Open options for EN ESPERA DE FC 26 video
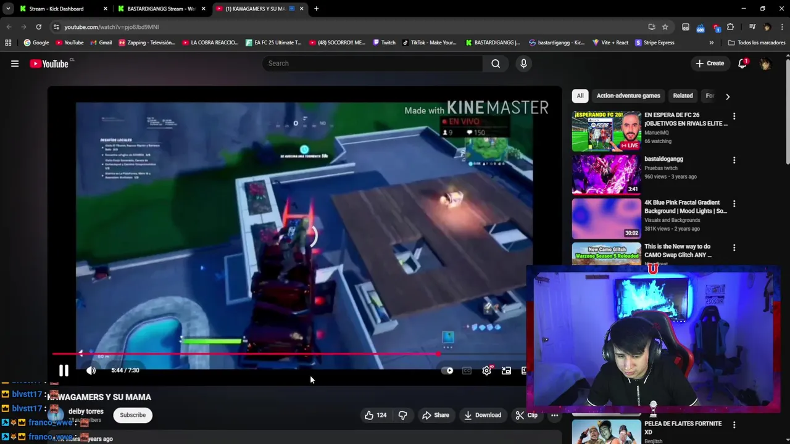This screenshot has width=790, height=444. click(734, 116)
